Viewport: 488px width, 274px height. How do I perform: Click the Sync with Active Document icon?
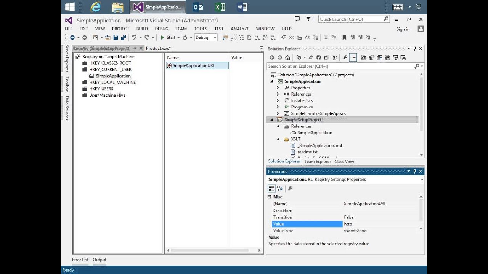311,57
